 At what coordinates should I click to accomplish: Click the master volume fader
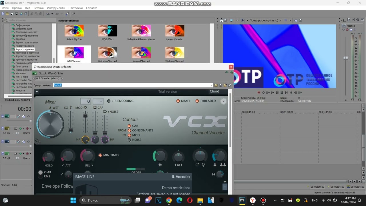click(x=346, y=58)
